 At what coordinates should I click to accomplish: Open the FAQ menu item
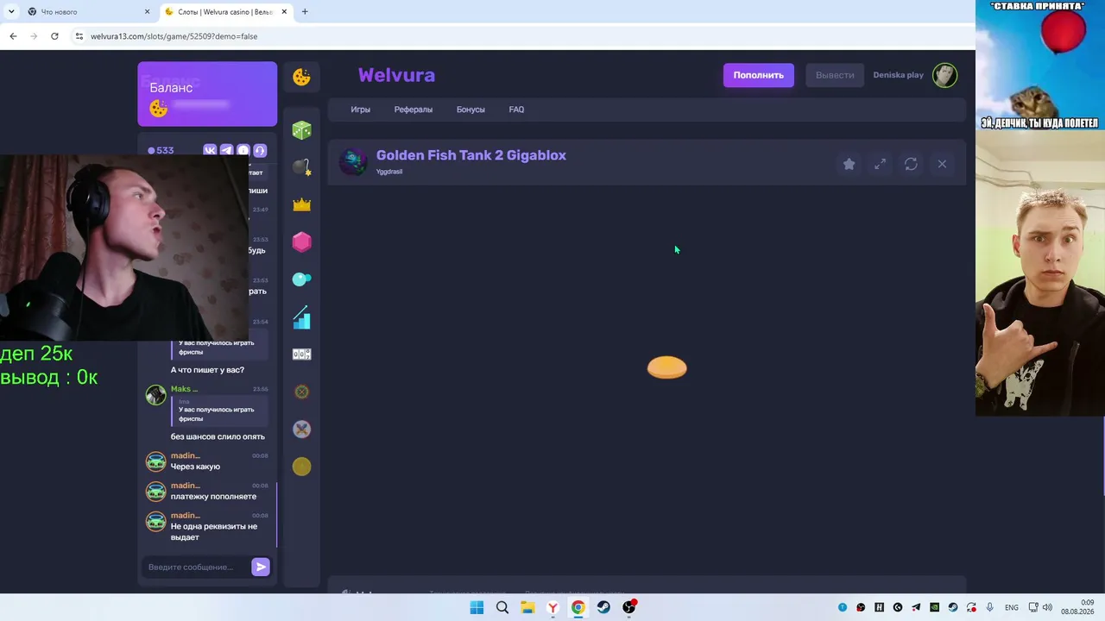(516, 110)
